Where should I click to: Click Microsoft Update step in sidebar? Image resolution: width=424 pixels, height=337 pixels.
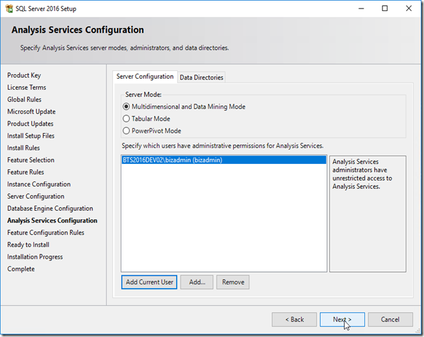coord(31,112)
